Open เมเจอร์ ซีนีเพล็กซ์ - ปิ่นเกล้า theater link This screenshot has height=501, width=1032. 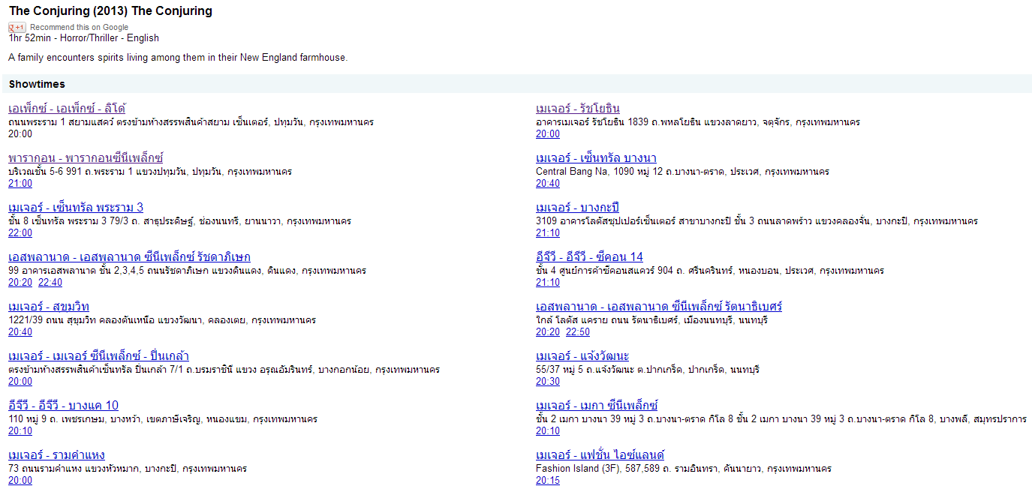click(x=98, y=355)
